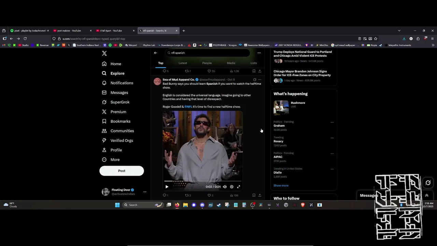Repost the Sea of Mud post
This screenshot has height=246, width=437.
(188, 195)
